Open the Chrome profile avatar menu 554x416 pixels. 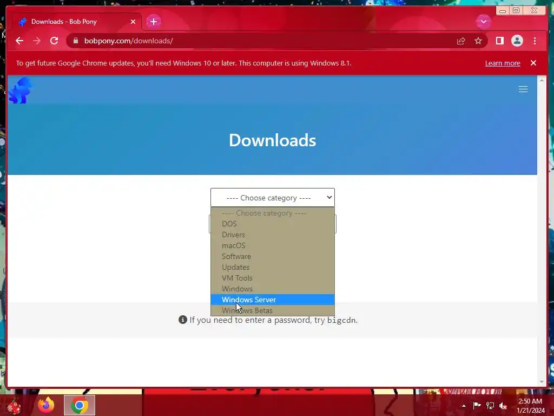coord(517,41)
